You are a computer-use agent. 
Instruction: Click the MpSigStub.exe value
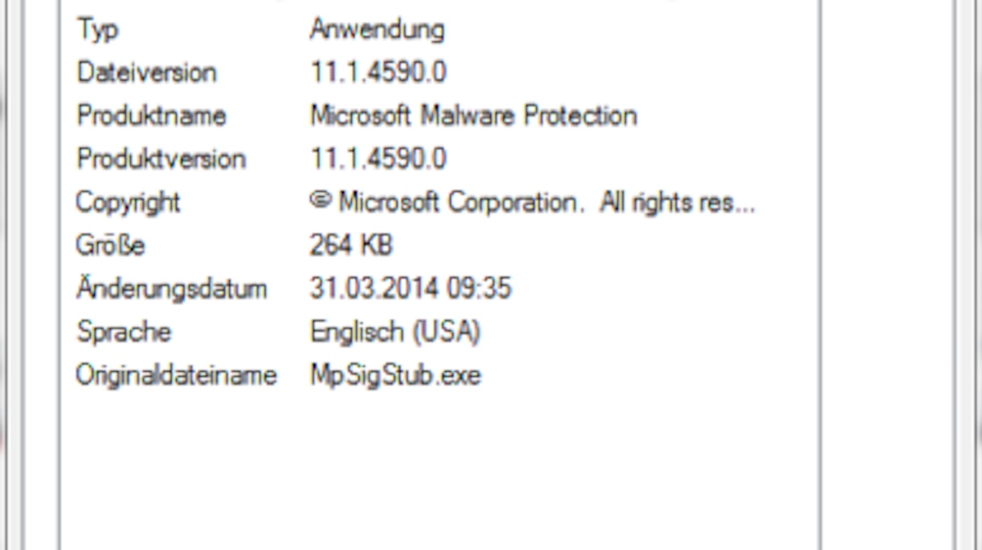395,376
